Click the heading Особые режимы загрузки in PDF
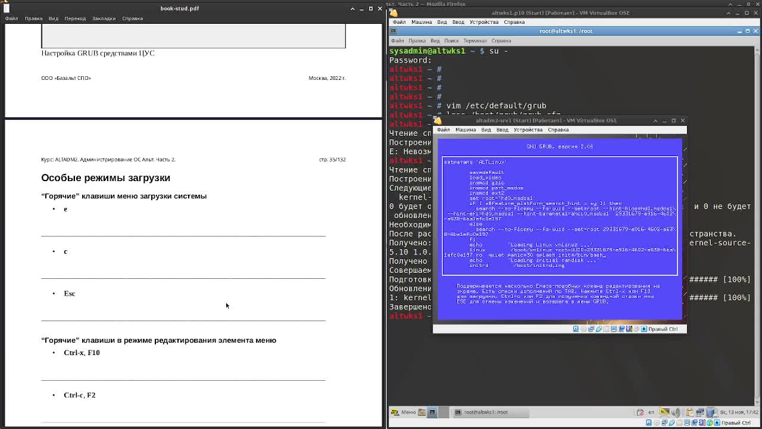This screenshot has height=429, width=762. point(105,178)
